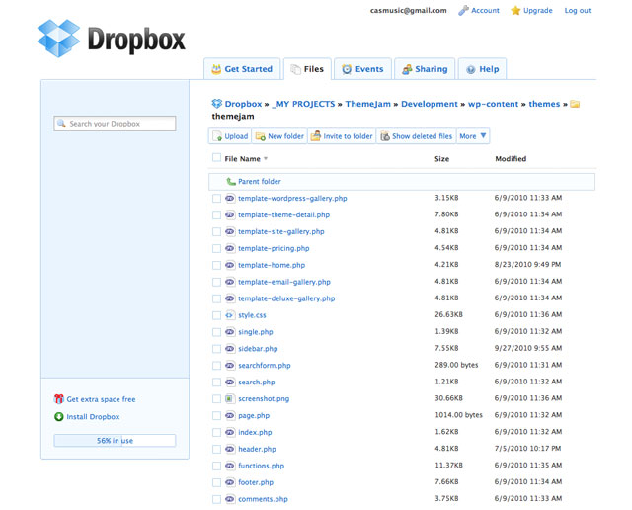Switch to the Files tab
Viewport: 632px width, 510px height.
pyautogui.click(x=307, y=69)
